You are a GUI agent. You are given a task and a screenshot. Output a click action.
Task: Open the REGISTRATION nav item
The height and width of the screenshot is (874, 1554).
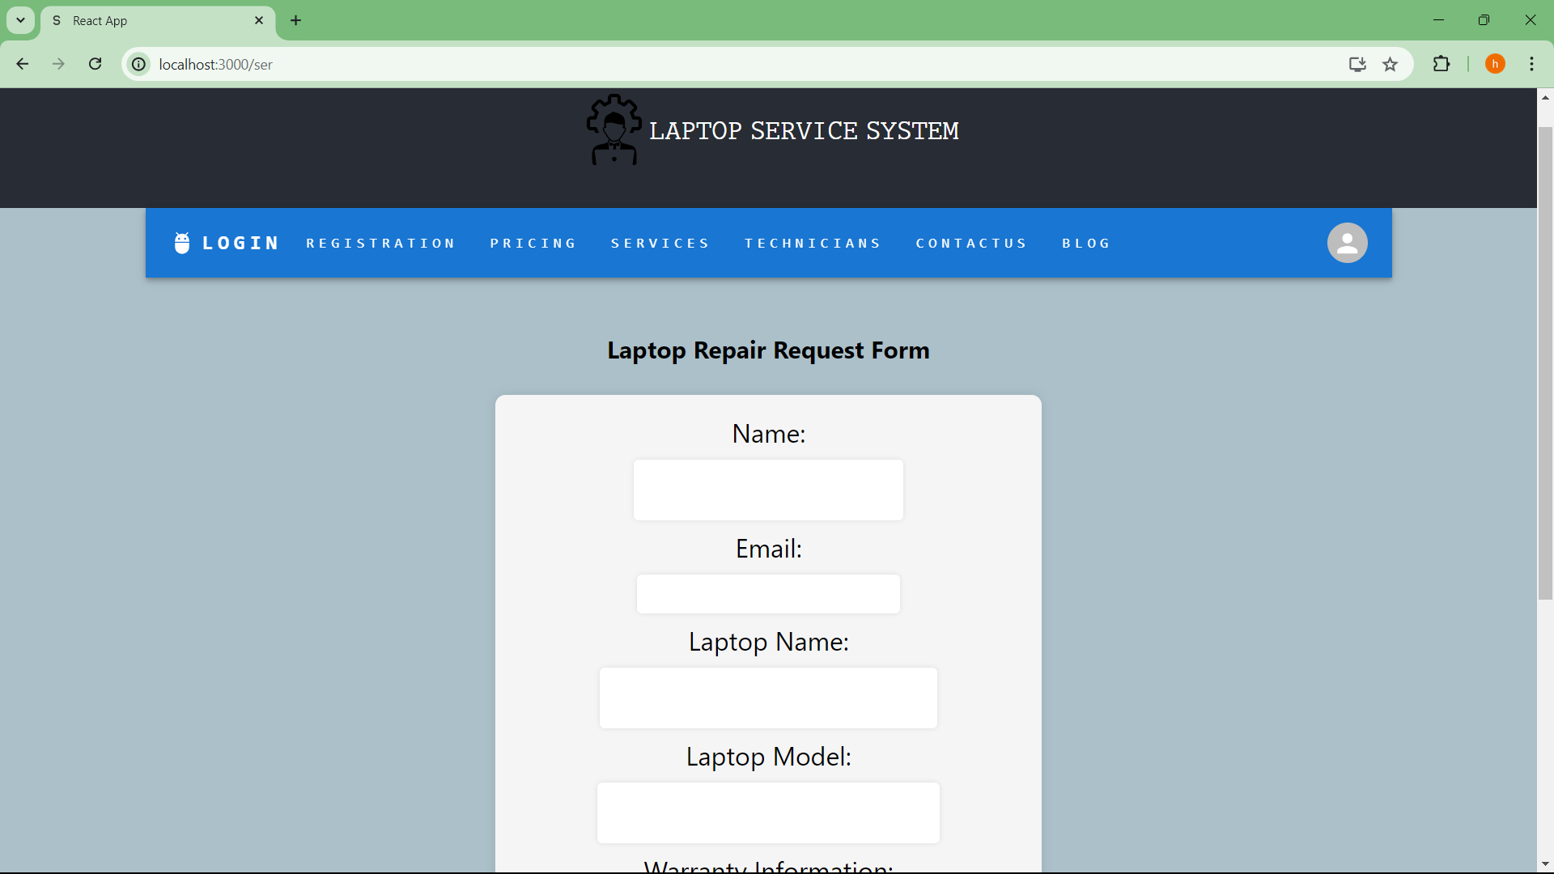tap(380, 244)
